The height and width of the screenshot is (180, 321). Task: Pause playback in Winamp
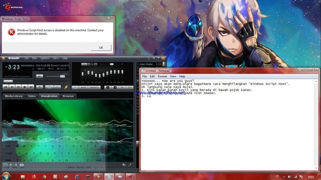pyautogui.click(x=18, y=87)
